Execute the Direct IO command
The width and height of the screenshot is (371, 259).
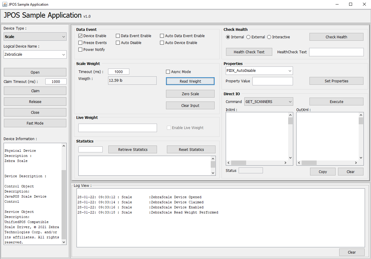(336, 102)
